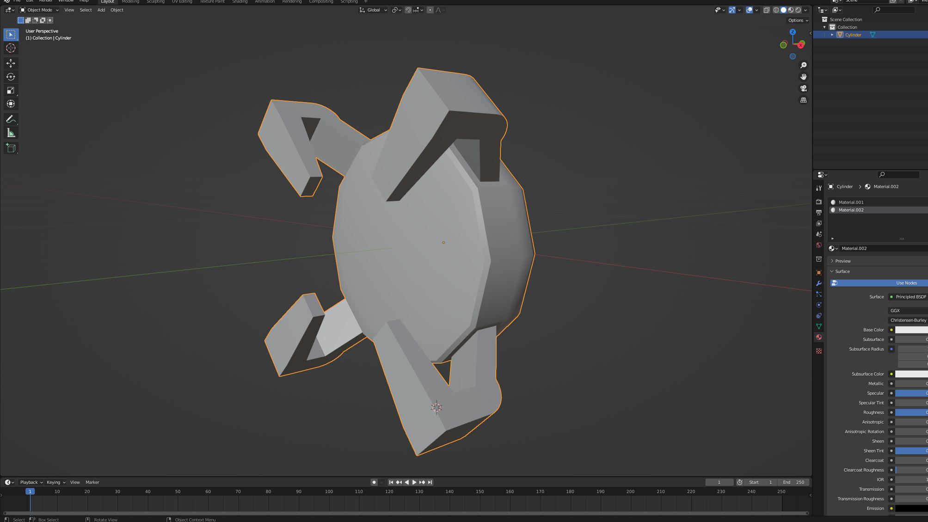Toggle snapping magnet in viewport header

pyautogui.click(x=408, y=10)
